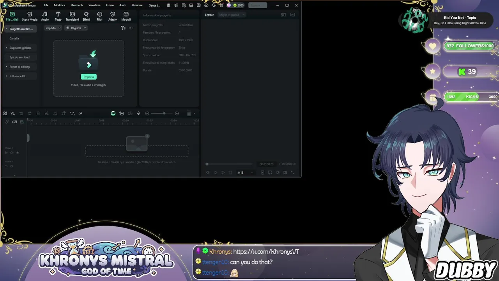
Task: Select the Lettore tab in preview
Action: point(209,15)
